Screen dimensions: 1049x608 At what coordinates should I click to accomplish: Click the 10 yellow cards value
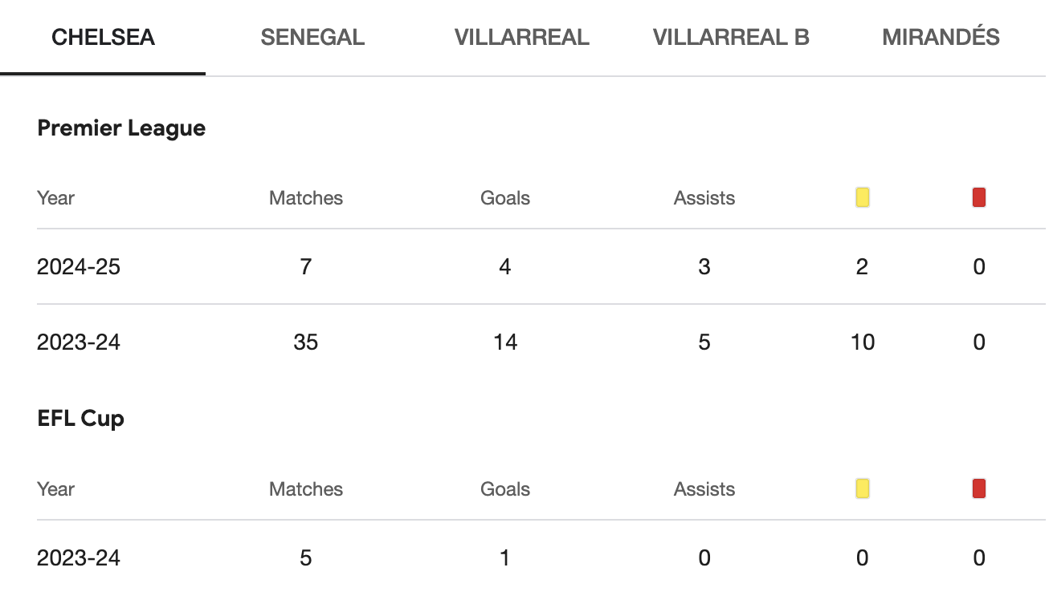tap(863, 343)
